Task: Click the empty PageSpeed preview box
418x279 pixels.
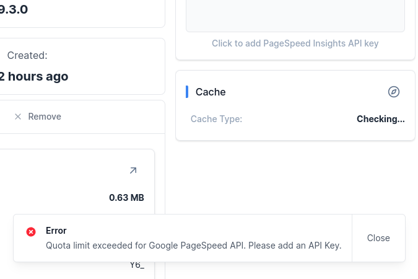Action: tap(295, 15)
